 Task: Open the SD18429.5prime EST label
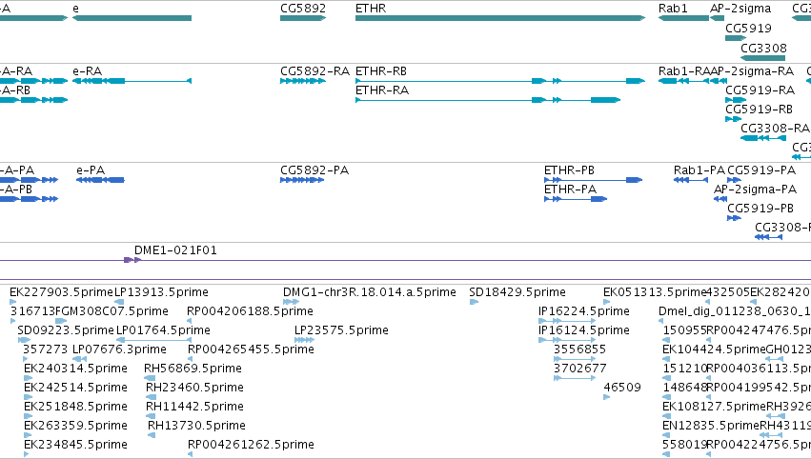pyautogui.click(x=517, y=292)
